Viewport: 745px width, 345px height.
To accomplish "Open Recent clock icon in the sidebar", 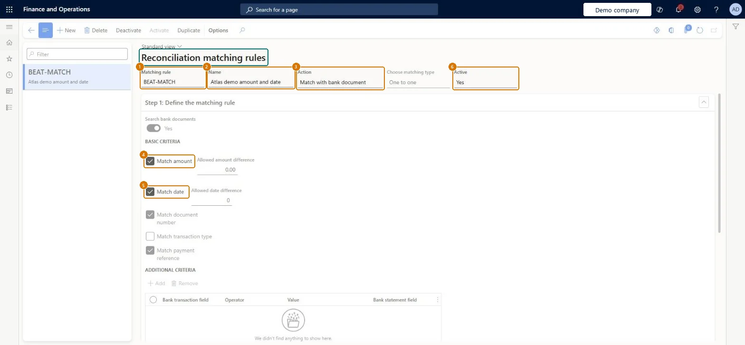I will tap(9, 75).
